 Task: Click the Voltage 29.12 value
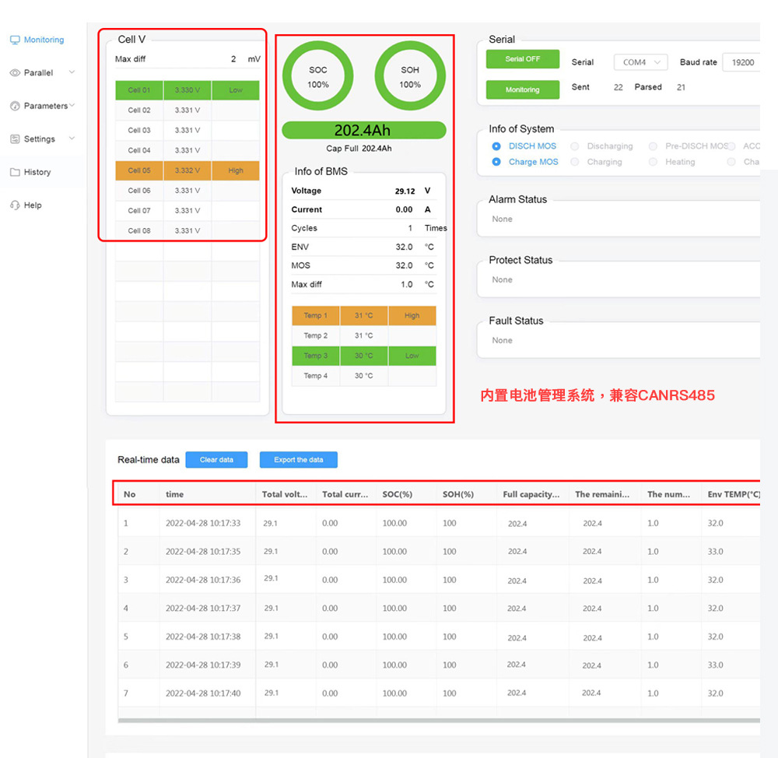pyautogui.click(x=405, y=191)
